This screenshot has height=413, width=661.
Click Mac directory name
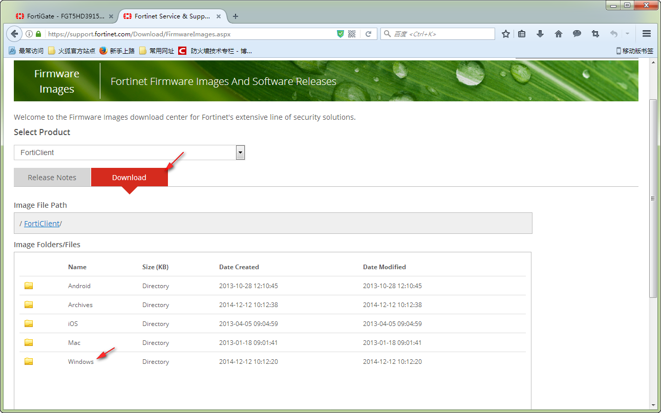pyautogui.click(x=74, y=343)
